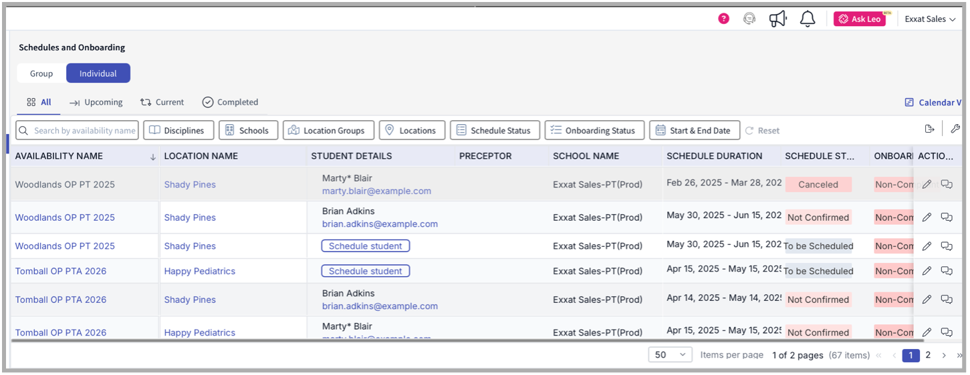Open table settings wrench icon
Image resolution: width=970 pixels, height=375 pixels.
click(955, 129)
